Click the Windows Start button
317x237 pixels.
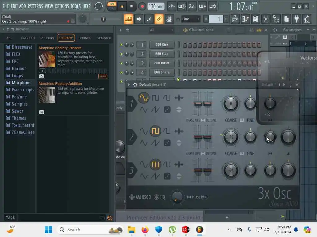click(x=49, y=230)
